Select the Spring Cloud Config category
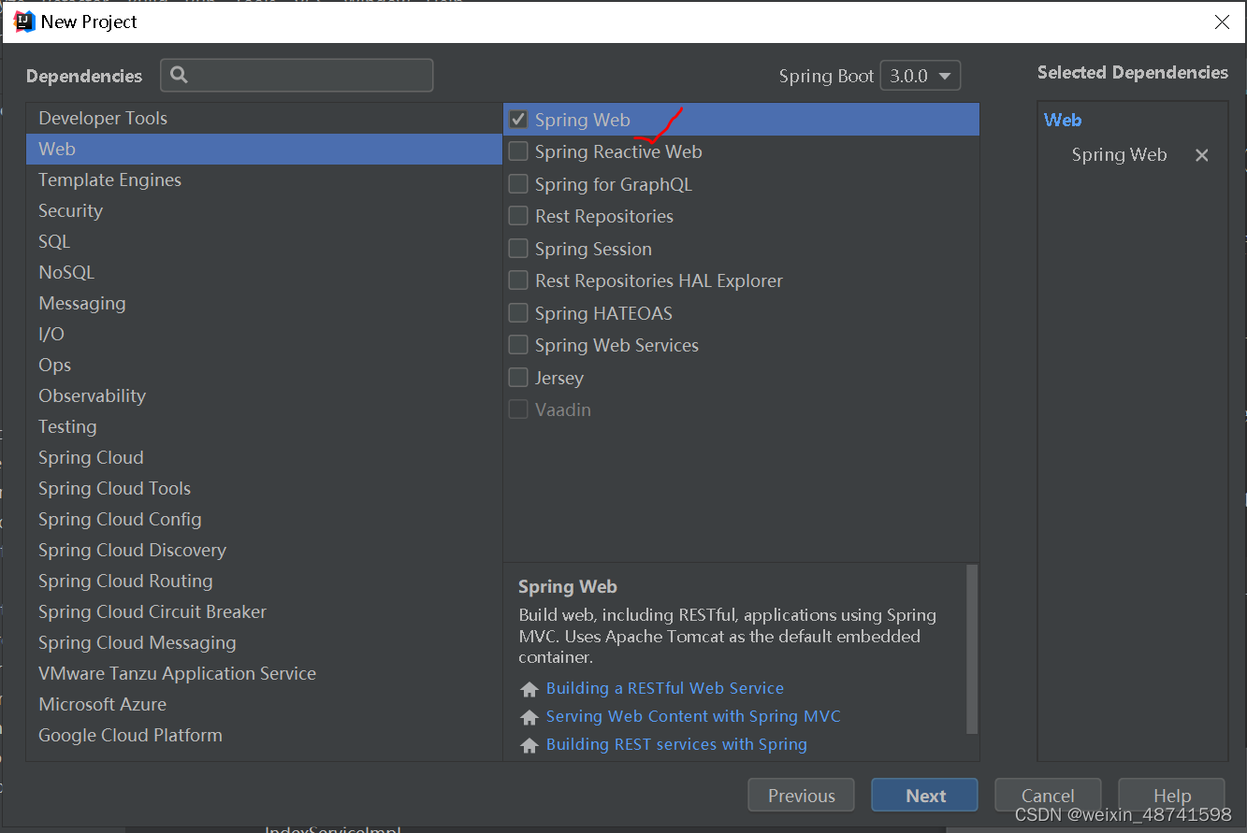 264,519
